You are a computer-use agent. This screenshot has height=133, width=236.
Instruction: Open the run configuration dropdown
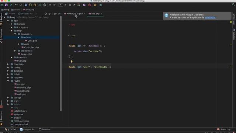[x=60, y=5]
